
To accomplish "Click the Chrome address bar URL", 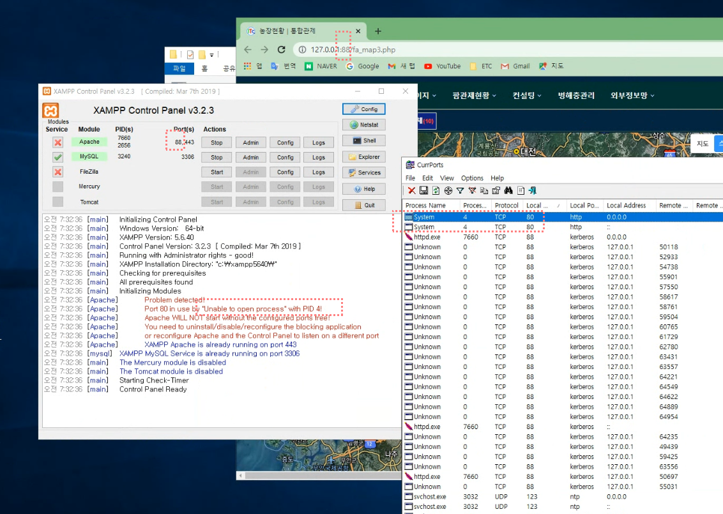I will point(353,49).
